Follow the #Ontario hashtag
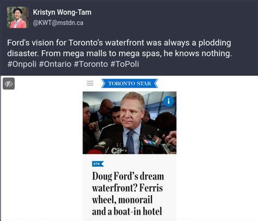 tap(55, 64)
